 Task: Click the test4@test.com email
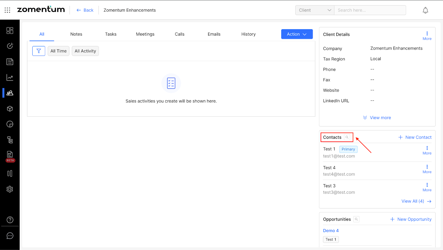click(x=339, y=174)
